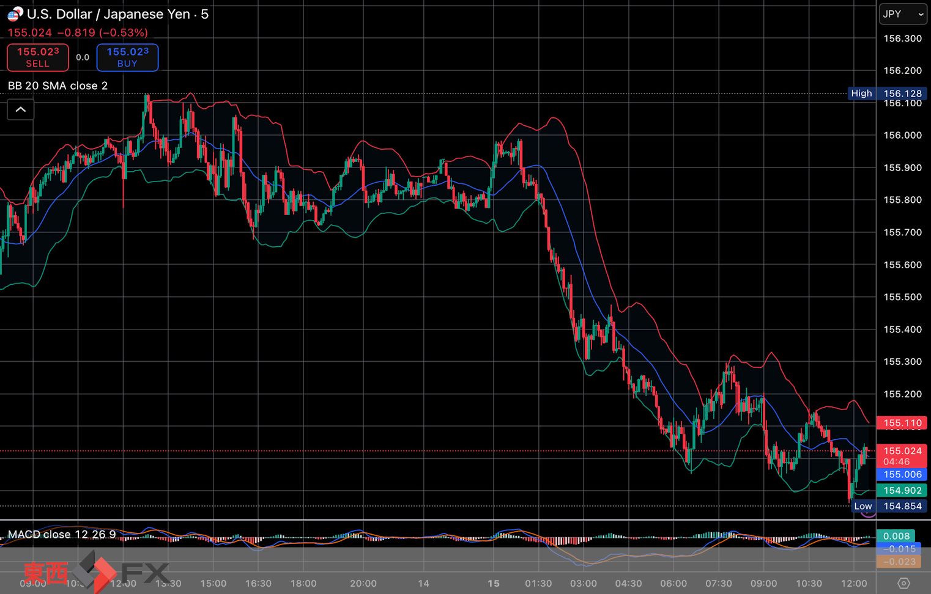Viewport: 931px width, 594px height.
Task: Click the Low price marker label
Action: point(862,506)
